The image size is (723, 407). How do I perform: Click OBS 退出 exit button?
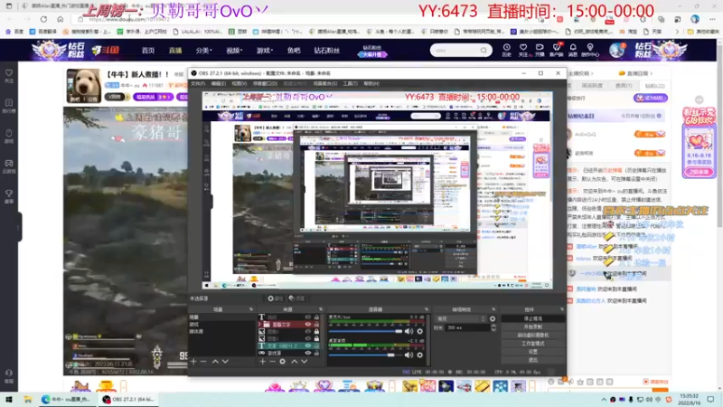pos(532,360)
